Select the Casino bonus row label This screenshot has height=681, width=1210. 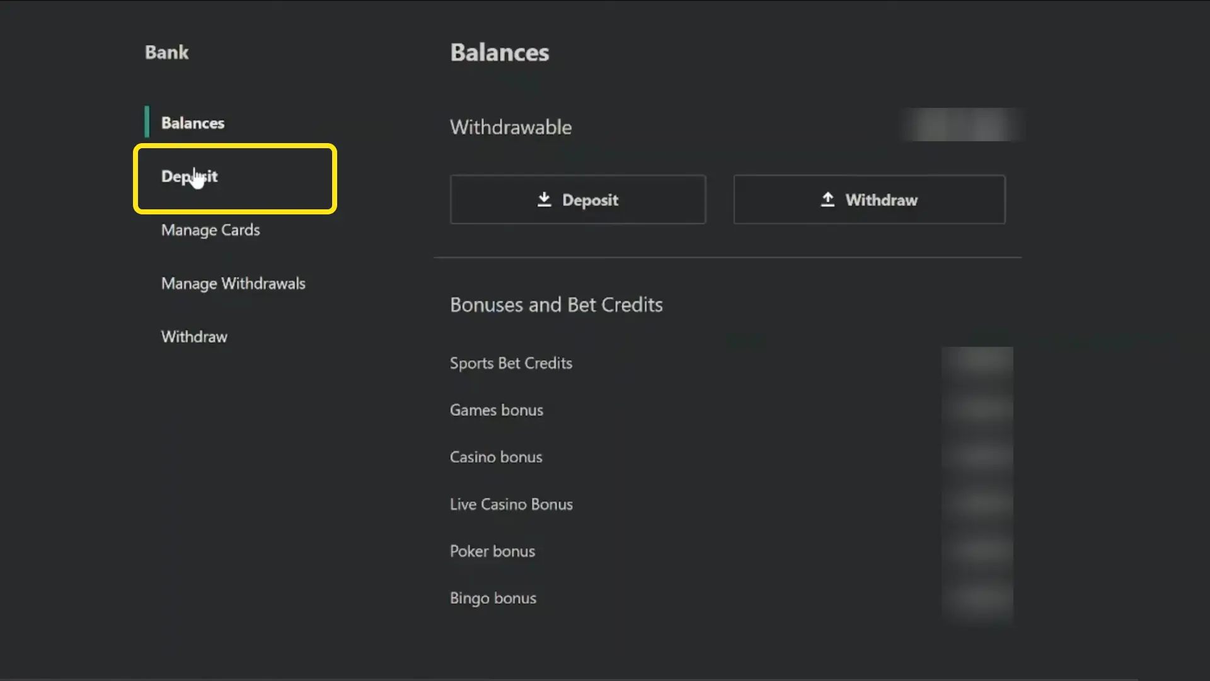496,457
